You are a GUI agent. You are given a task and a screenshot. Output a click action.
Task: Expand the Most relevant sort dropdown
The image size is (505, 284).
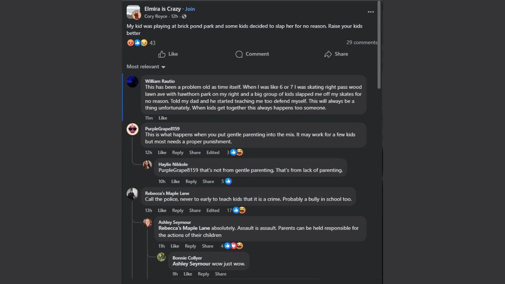point(146,67)
